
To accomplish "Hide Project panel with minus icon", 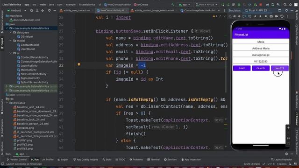I will (55, 10).
